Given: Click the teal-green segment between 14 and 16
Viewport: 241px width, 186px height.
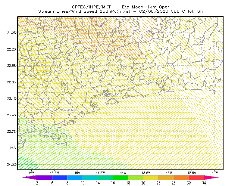Looking at the screenshot, I should pos(105,177).
